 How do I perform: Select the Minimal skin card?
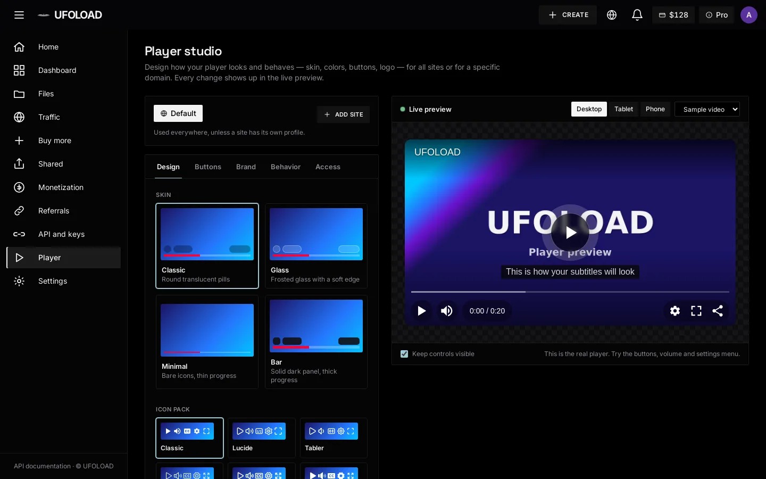tap(207, 342)
